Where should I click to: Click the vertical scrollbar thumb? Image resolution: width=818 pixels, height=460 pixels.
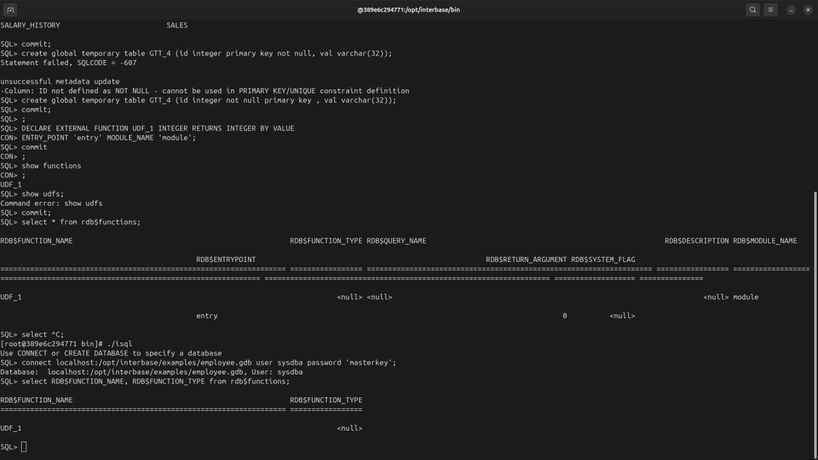814,319
